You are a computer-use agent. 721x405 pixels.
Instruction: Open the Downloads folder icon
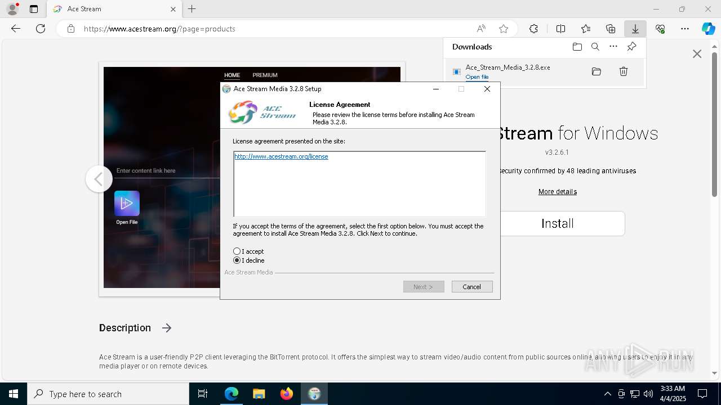[x=577, y=47]
